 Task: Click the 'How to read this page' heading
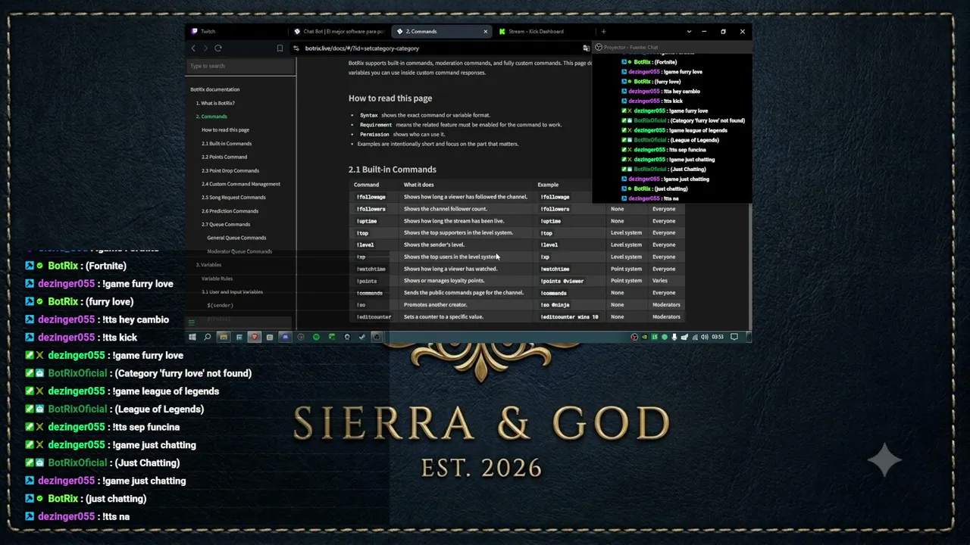click(390, 98)
